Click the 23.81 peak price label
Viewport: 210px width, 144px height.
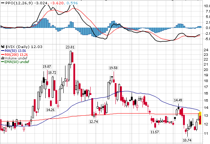(x=70, y=47)
